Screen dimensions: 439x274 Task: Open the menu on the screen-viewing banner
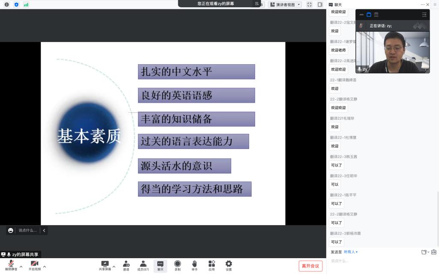click(x=257, y=4)
